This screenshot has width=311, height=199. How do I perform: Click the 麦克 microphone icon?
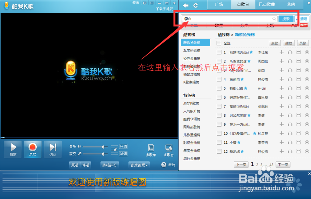pyautogui.click(x=80, y=154)
